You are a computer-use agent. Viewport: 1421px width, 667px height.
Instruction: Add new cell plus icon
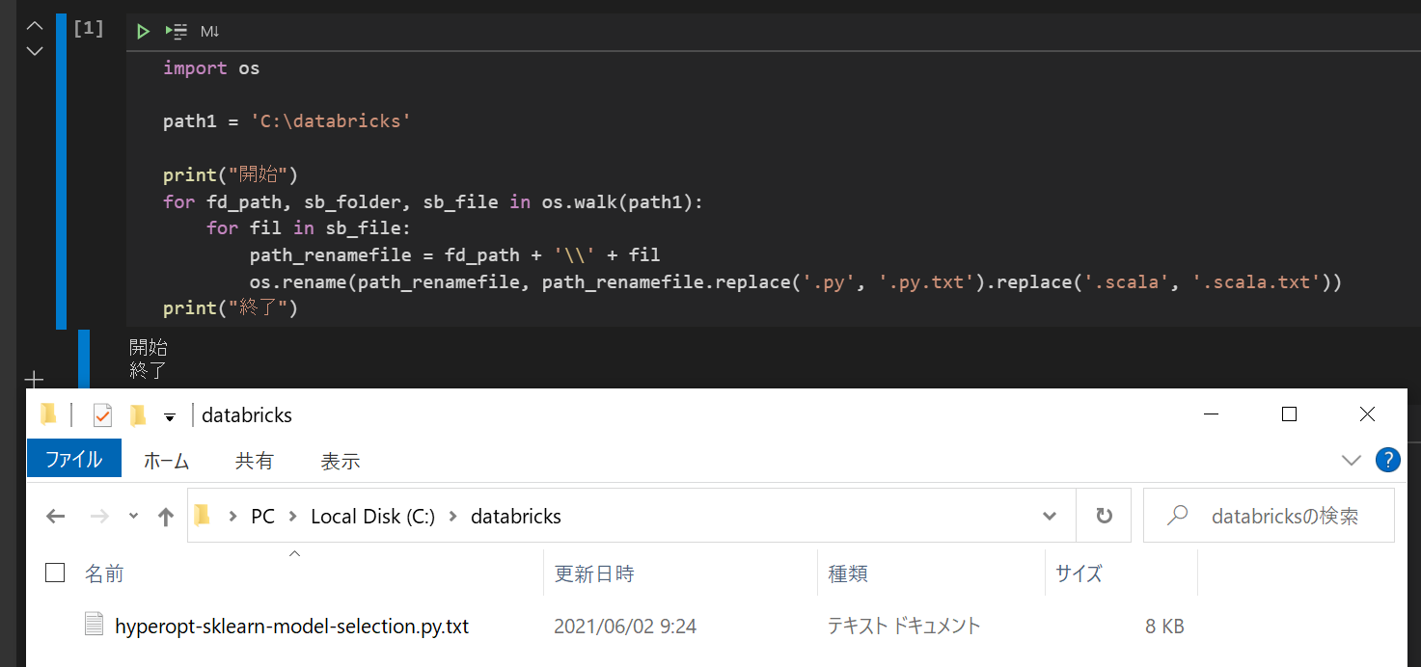[35, 380]
